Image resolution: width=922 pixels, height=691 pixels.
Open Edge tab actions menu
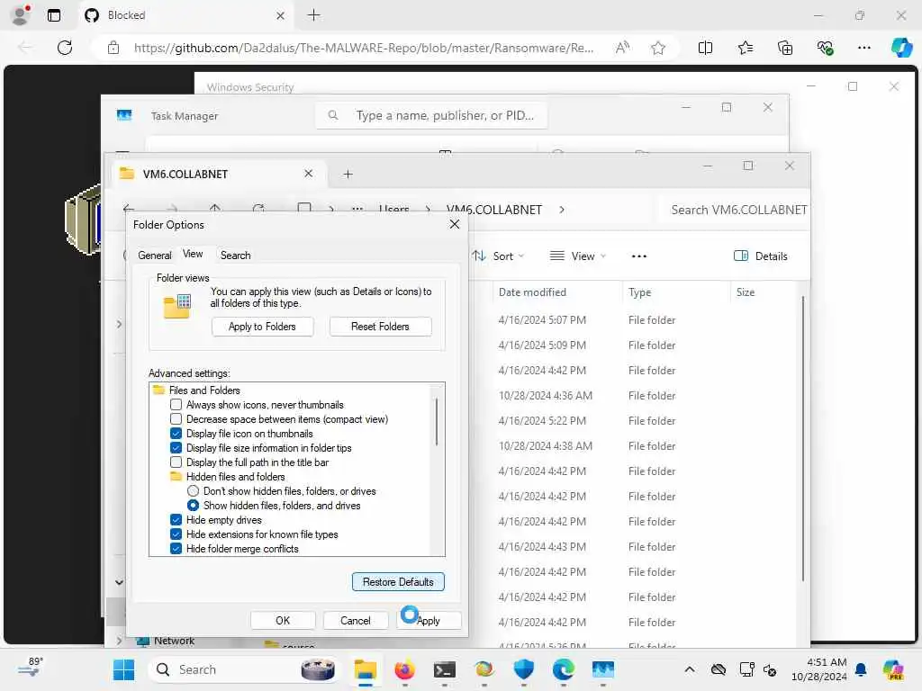coord(53,15)
